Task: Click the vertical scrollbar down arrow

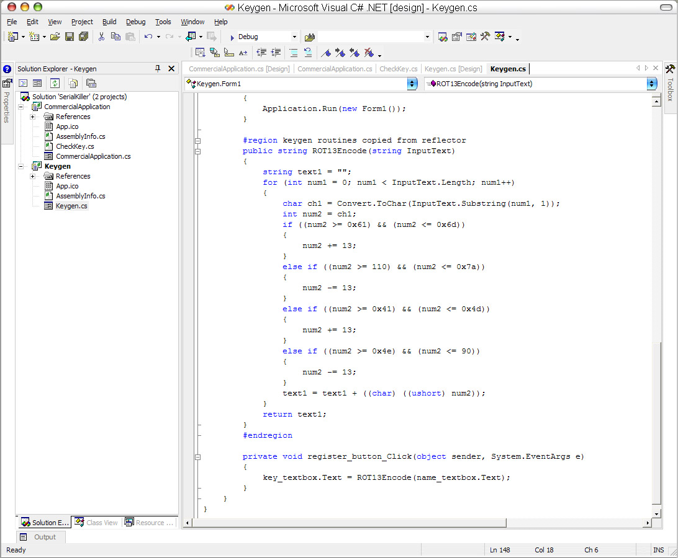Action: (x=656, y=514)
